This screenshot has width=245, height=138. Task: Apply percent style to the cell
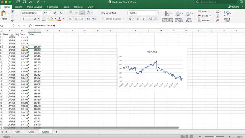click(138, 19)
